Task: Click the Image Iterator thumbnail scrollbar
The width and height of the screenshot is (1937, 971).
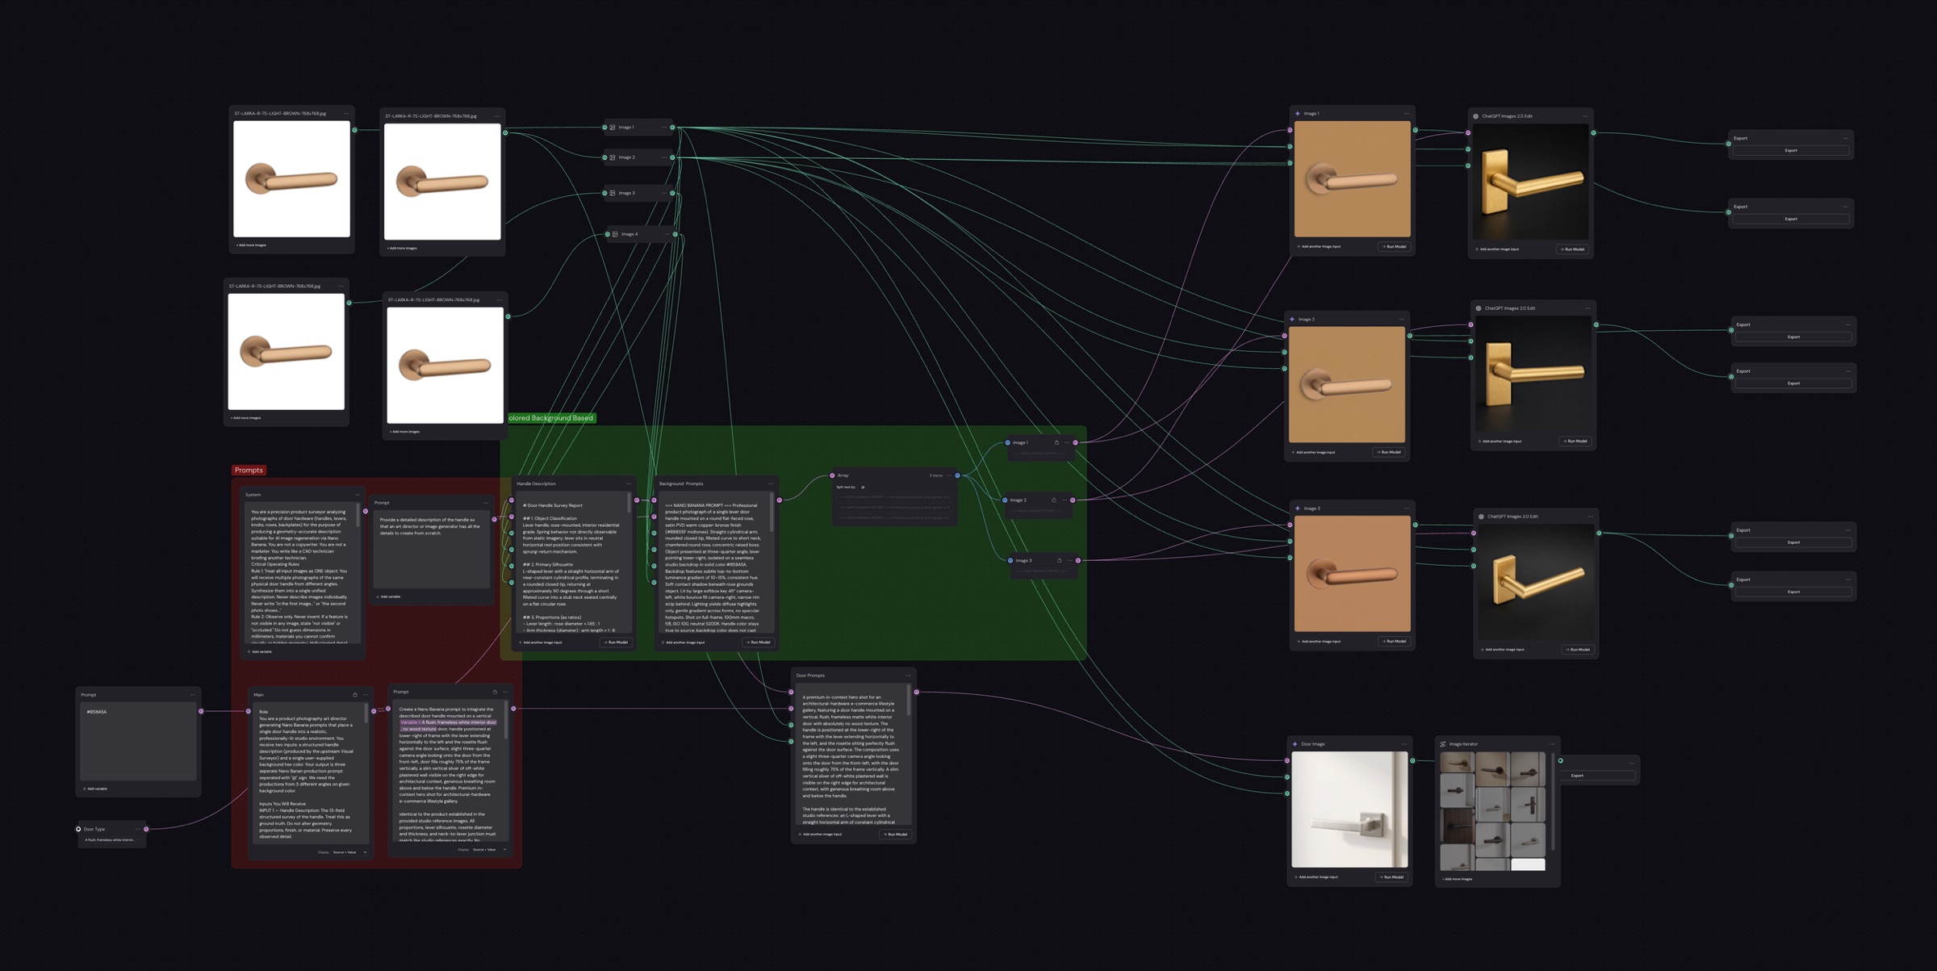Action: [x=1553, y=803]
